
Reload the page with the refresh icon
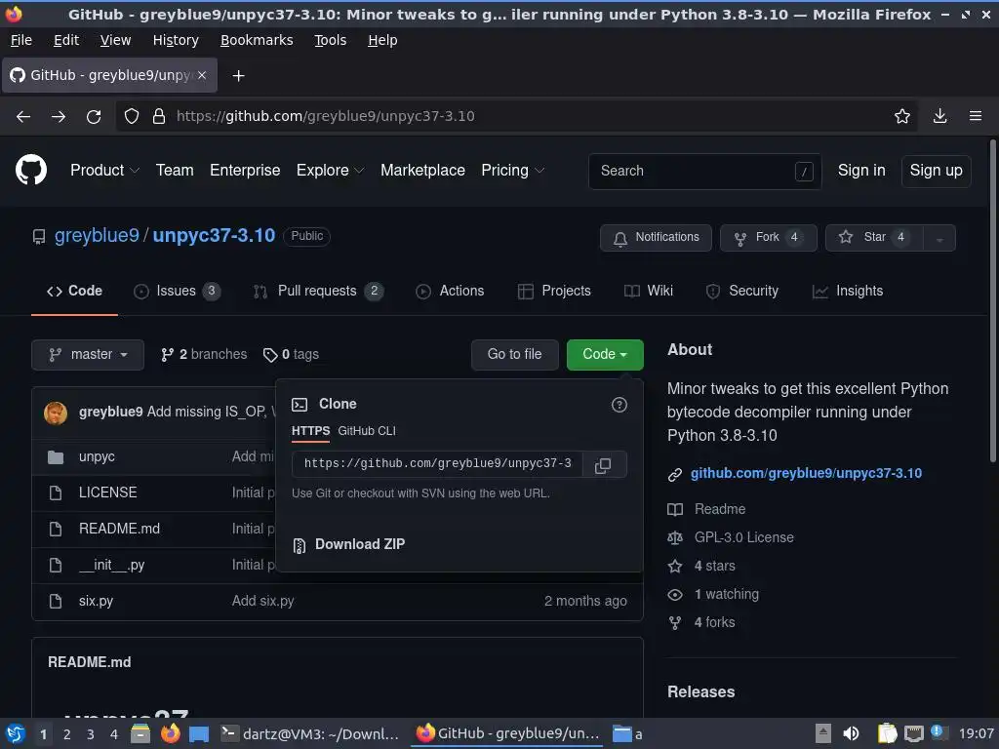coord(94,117)
